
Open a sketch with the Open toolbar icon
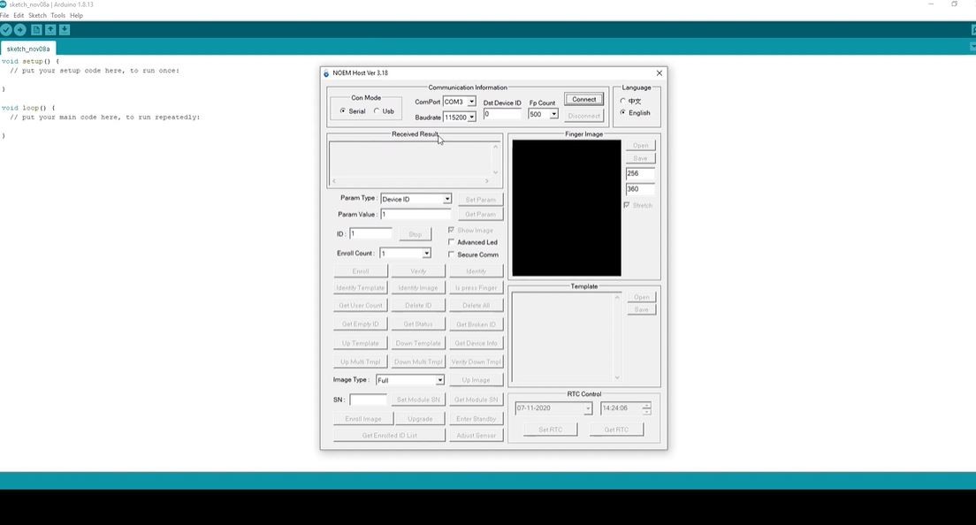[x=50, y=29]
